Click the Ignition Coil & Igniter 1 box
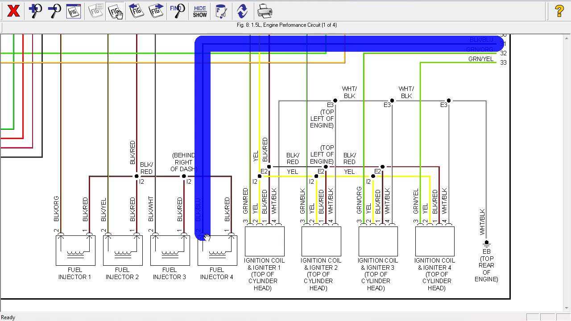 pyautogui.click(x=264, y=241)
